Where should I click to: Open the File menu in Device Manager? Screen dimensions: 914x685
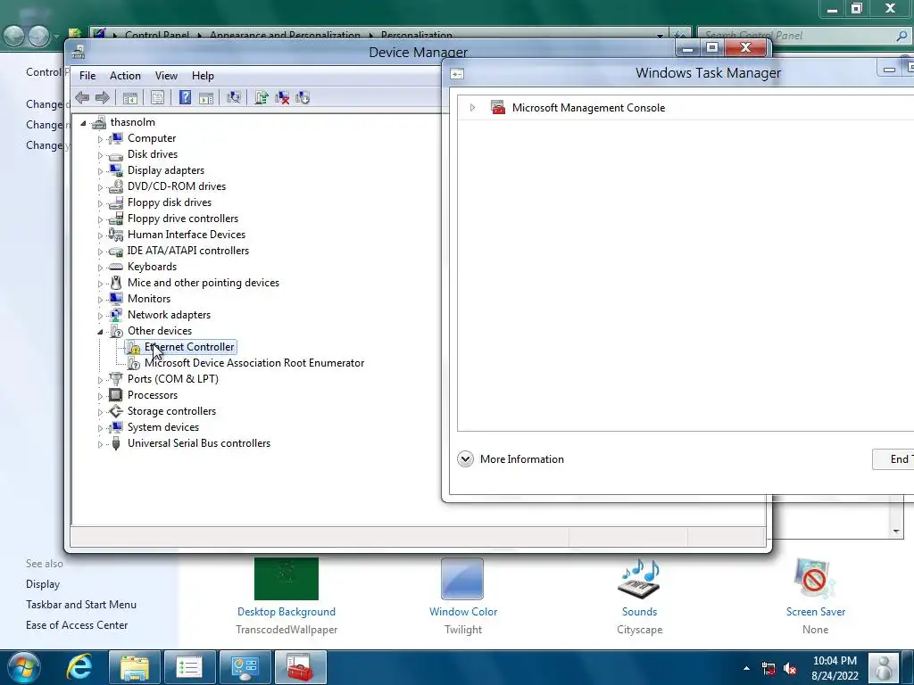(x=87, y=76)
